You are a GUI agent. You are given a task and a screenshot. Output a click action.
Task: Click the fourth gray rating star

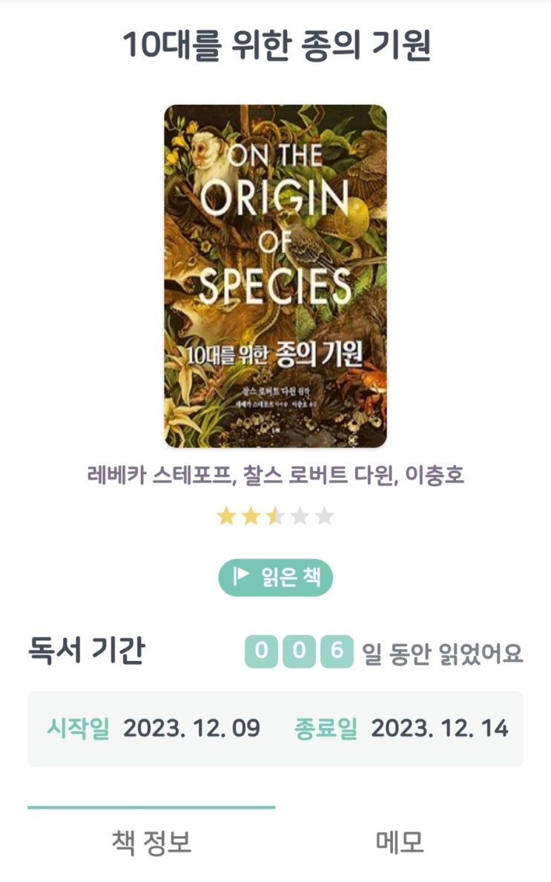300,516
